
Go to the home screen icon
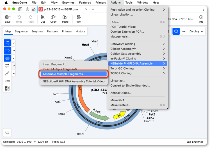pyautogui.click(x=34, y=9)
